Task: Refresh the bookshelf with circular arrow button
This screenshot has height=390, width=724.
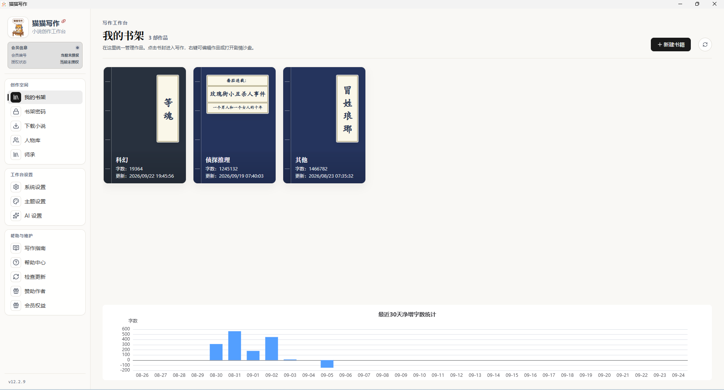Action: (705, 45)
